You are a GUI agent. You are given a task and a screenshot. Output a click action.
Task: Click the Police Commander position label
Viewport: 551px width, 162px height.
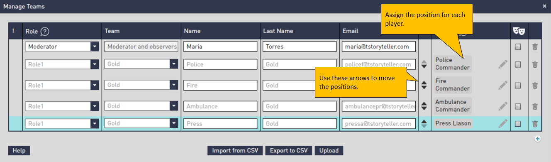pyautogui.click(x=452, y=64)
